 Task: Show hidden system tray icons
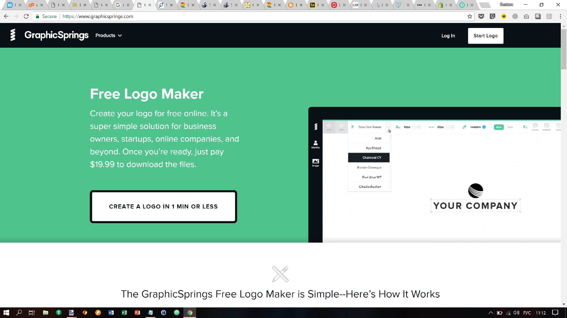[x=491, y=313]
